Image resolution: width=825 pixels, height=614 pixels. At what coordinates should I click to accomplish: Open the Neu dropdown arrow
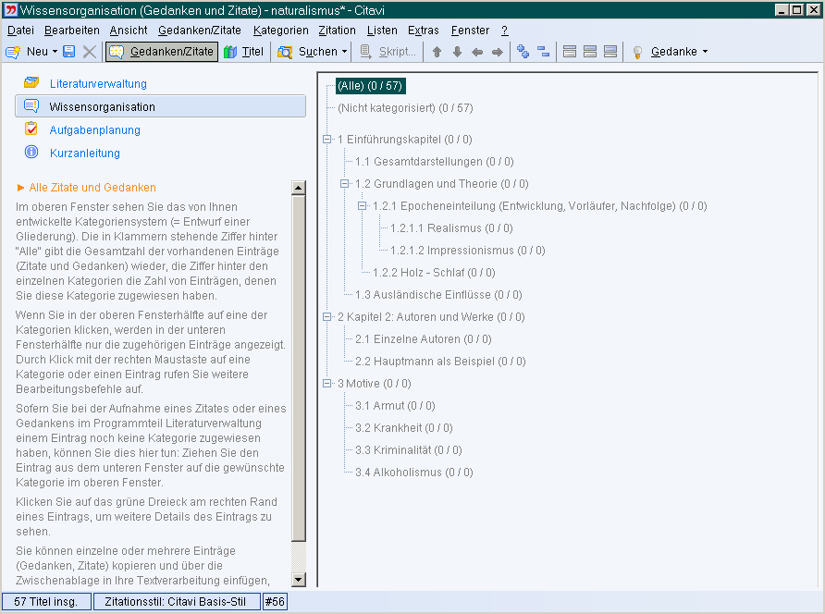pyautogui.click(x=55, y=52)
